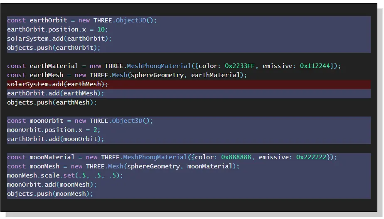Click the 'const earthMaterial' declaration line
The image size is (384, 219).
click(x=174, y=66)
